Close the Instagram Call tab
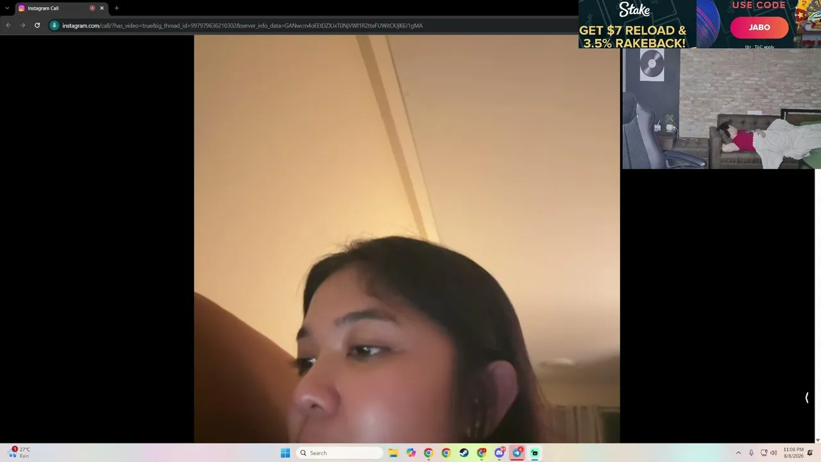This screenshot has width=821, height=462. 101,8
